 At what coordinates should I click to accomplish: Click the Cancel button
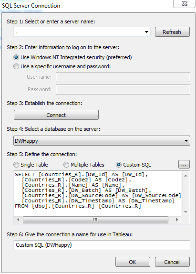(172, 262)
